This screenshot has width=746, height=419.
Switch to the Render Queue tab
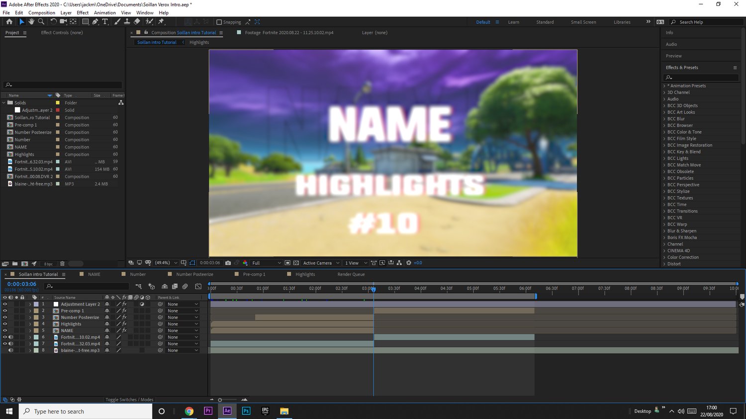tap(351, 274)
